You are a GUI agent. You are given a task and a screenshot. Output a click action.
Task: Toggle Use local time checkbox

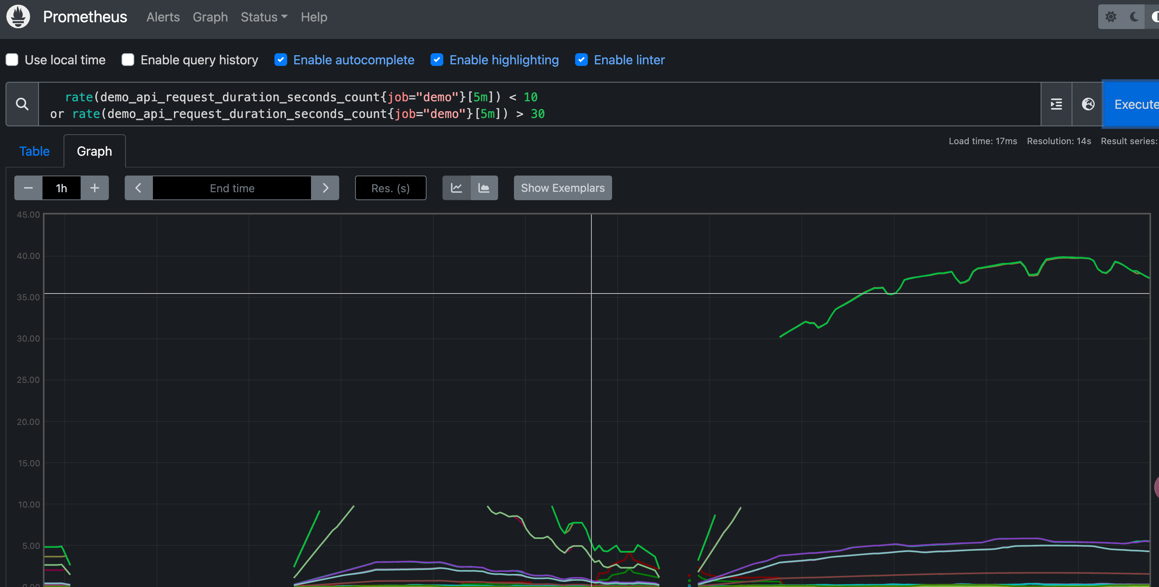pyautogui.click(x=12, y=60)
